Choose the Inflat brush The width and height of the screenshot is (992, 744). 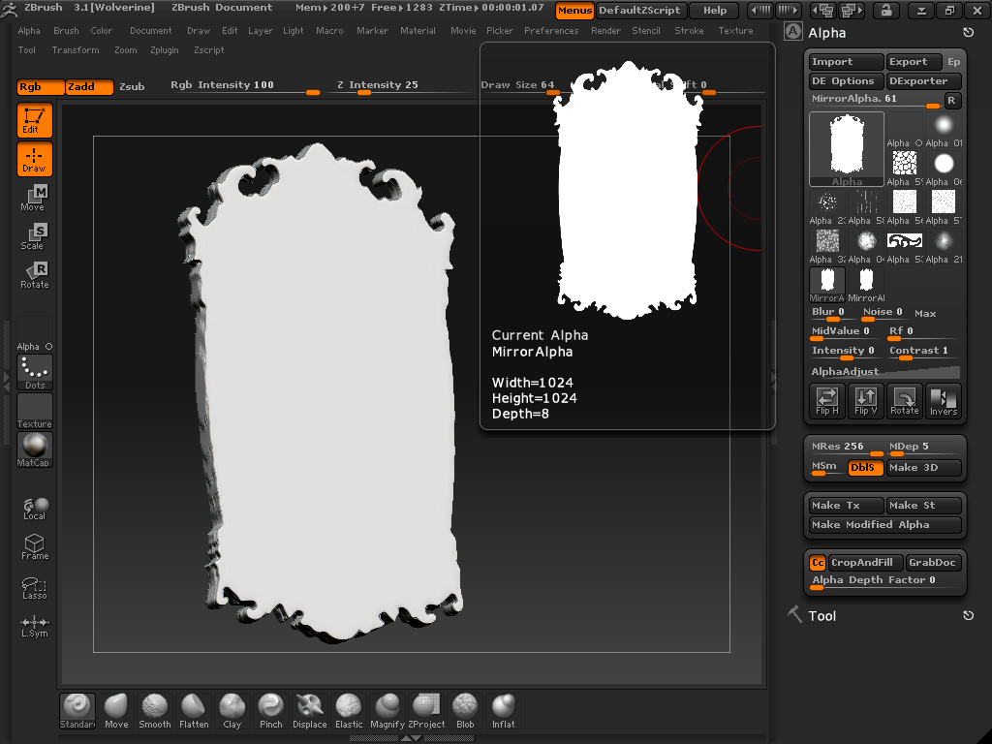(x=504, y=711)
